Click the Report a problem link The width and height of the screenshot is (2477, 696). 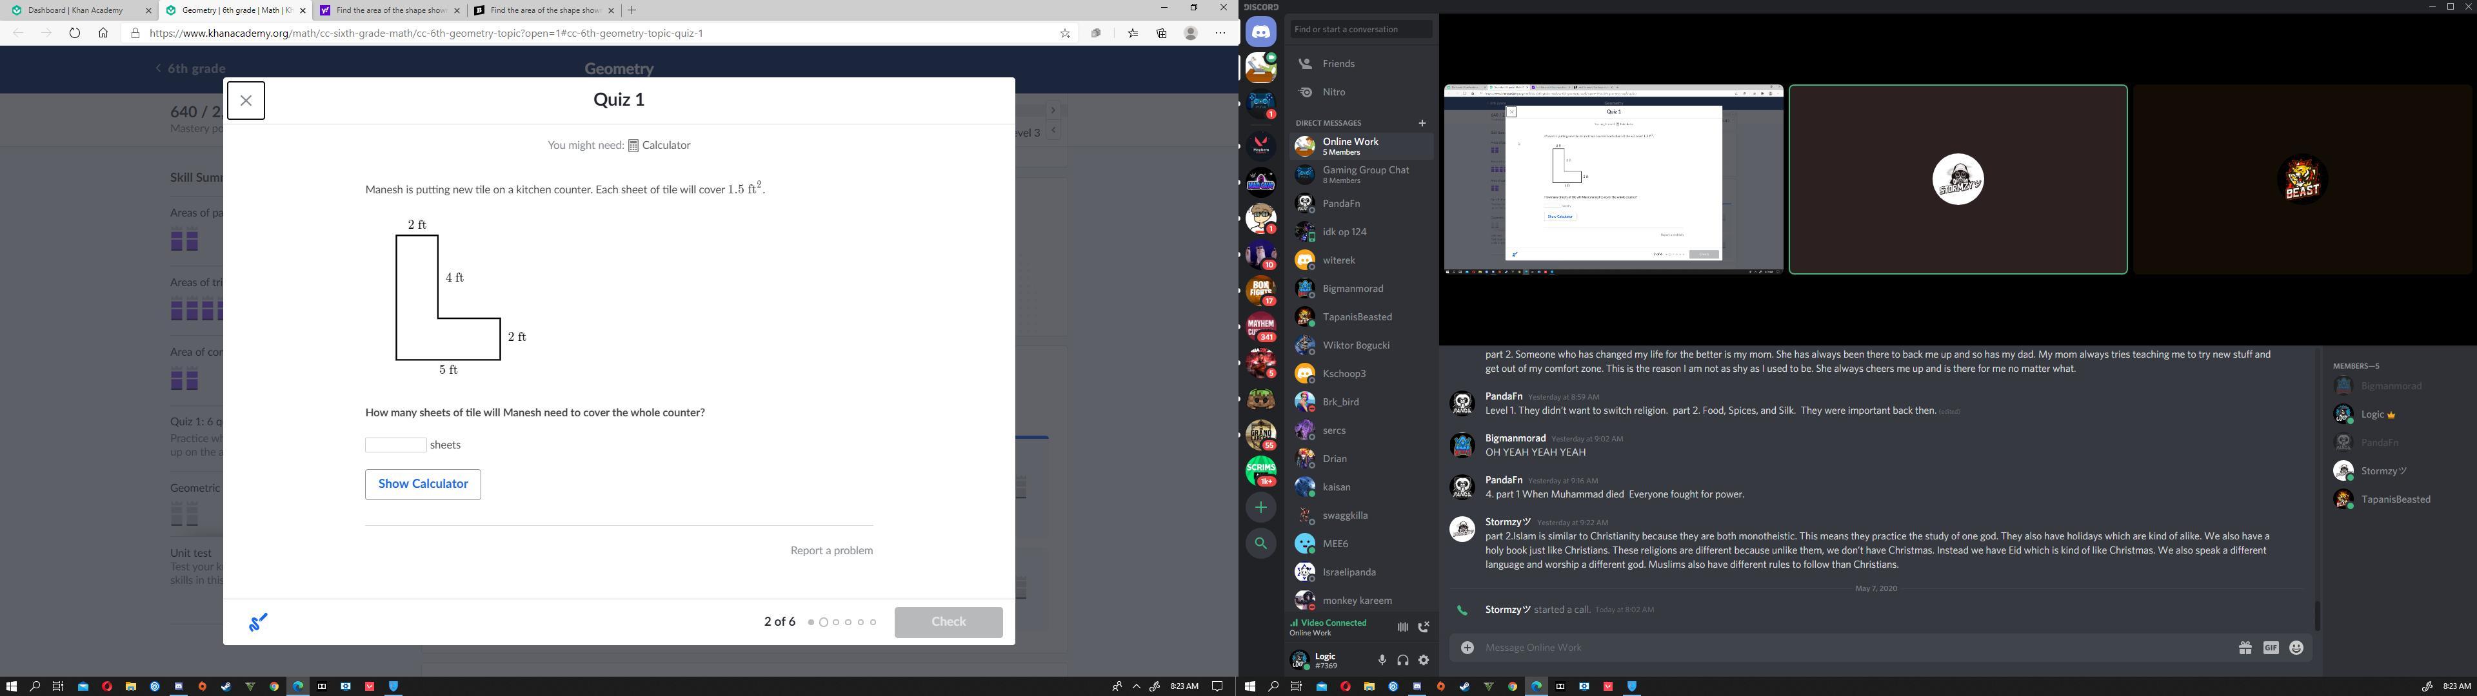coord(831,551)
